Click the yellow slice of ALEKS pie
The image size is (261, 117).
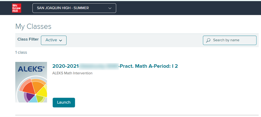[x=43, y=92]
